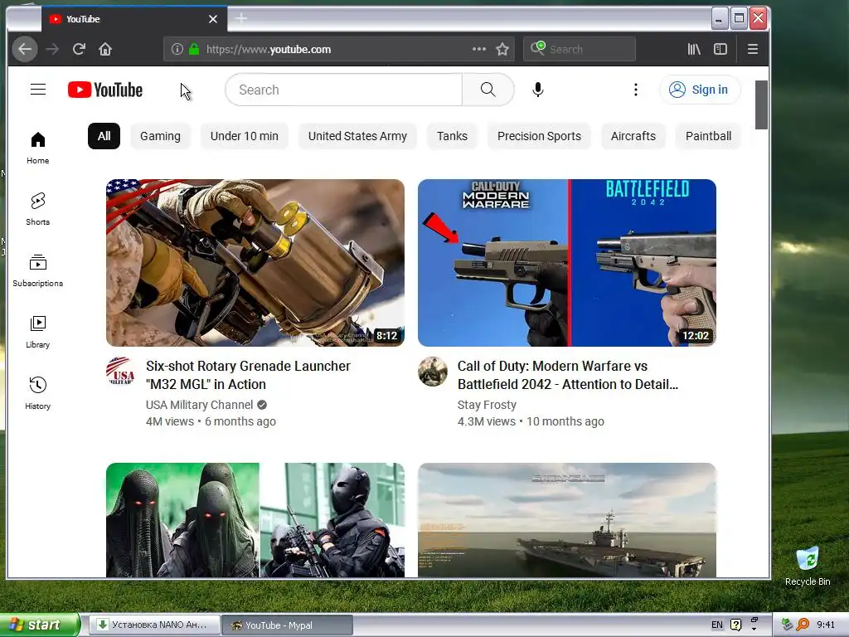Open Shorts from the sidebar
This screenshot has height=637, width=849.
[38, 209]
